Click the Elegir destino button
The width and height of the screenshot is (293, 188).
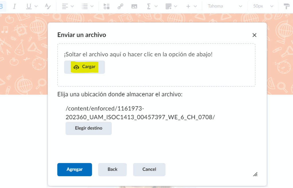pos(88,128)
